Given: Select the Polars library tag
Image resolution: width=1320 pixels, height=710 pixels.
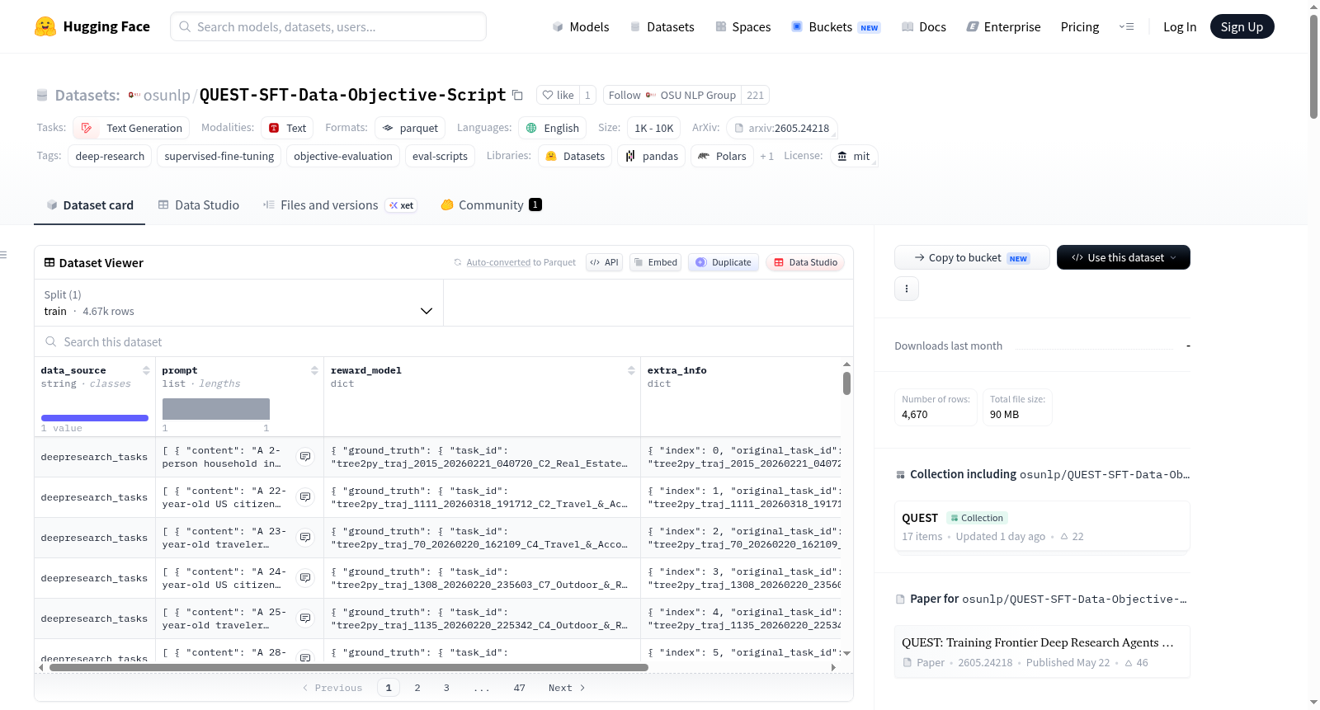Looking at the screenshot, I should point(722,156).
